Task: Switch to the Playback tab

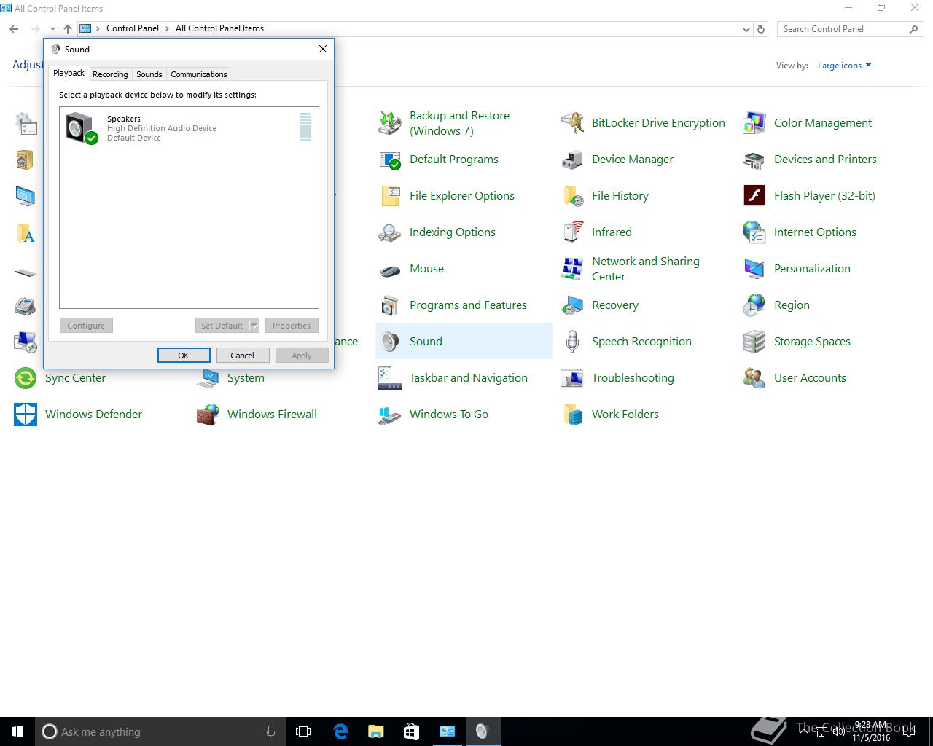Action: (x=69, y=73)
